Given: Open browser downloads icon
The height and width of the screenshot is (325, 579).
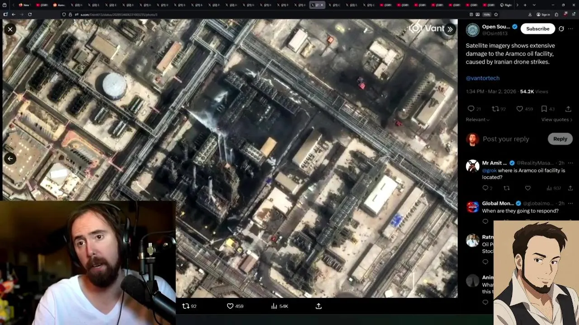Looking at the screenshot, I should (530, 14).
